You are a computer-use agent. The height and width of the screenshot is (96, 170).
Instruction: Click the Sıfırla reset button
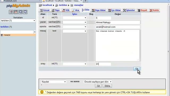tap(107, 86)
